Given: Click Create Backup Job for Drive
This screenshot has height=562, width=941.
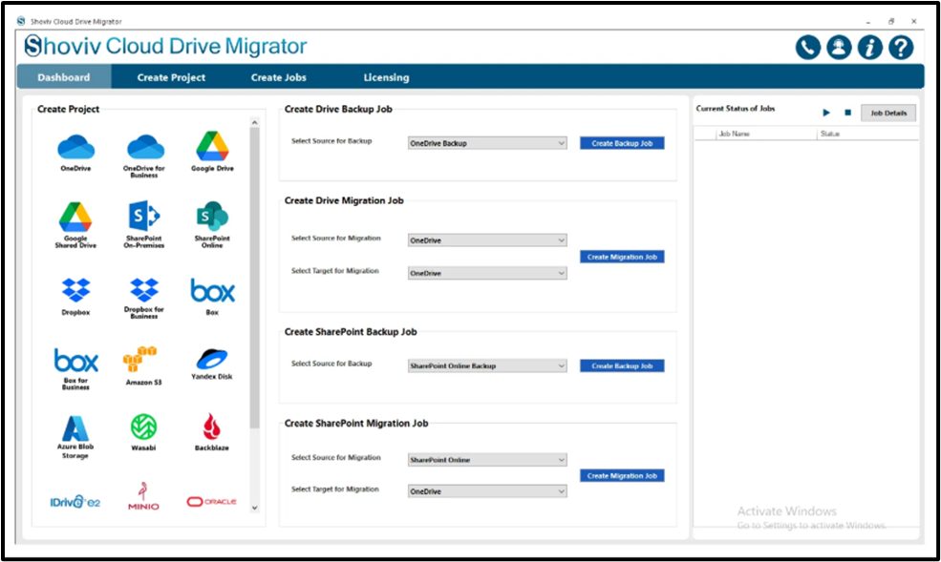Looking at the screenshot, I should click(622, 143).
